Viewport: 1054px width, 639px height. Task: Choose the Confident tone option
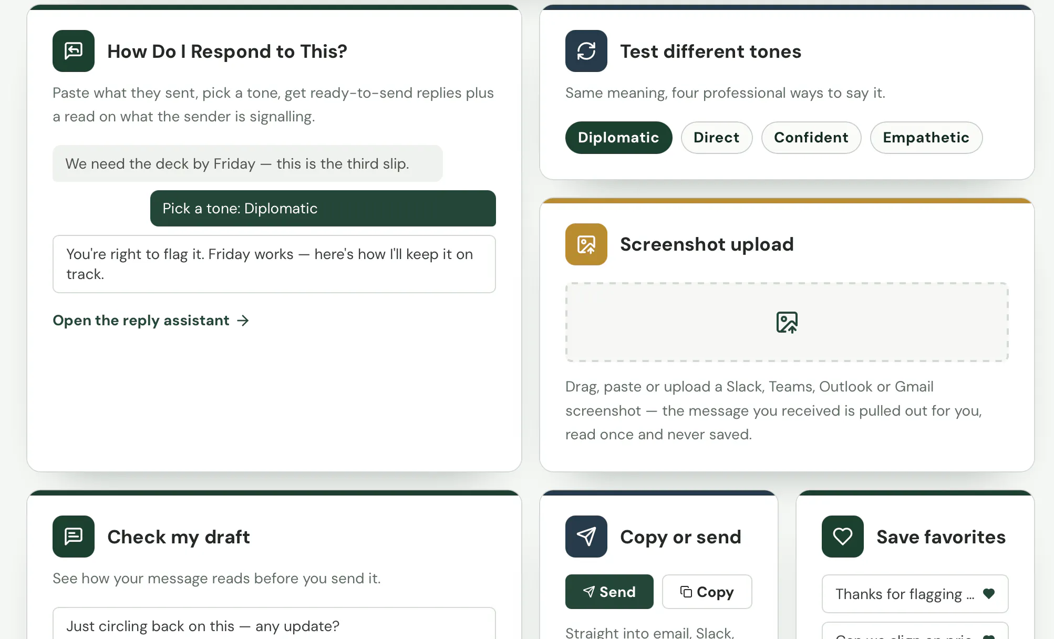(x=811, y=138)
